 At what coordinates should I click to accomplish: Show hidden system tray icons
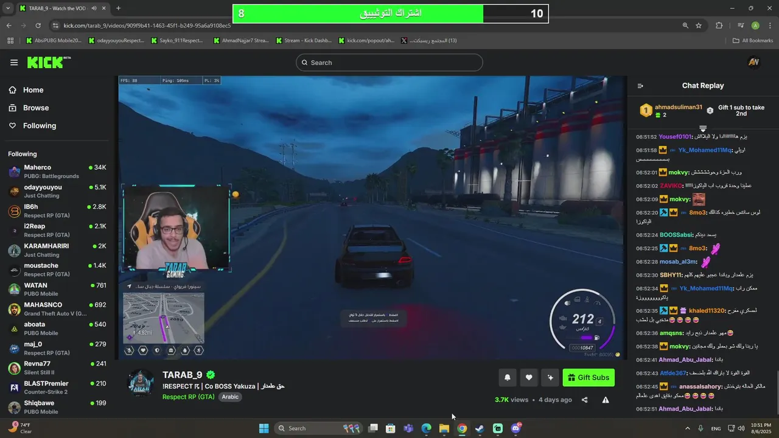[x=688, y=428]
